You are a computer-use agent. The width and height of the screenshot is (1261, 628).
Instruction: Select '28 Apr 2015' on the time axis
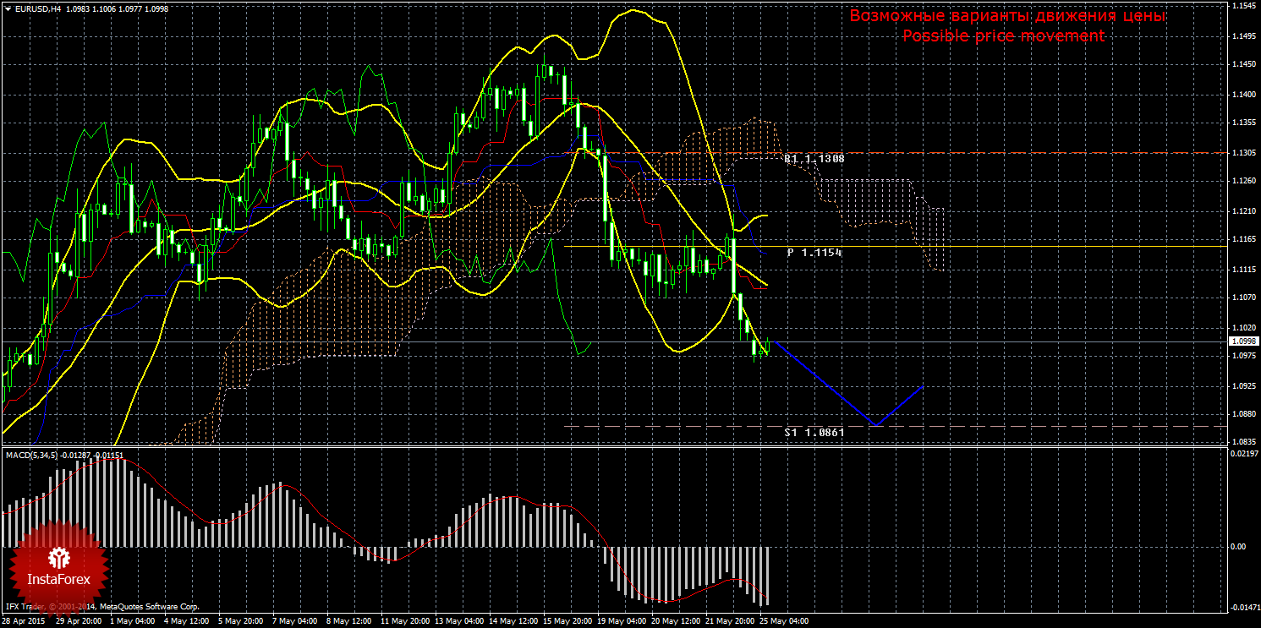click(x=25, y=621)
